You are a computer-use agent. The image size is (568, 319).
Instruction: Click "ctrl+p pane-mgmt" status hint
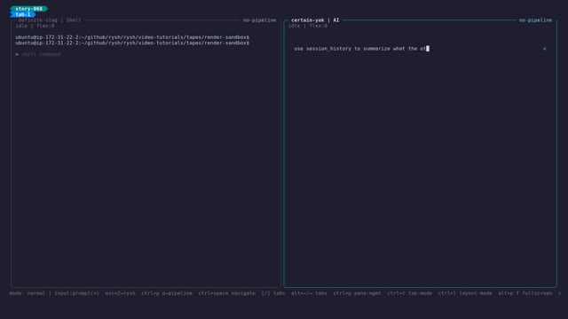point(357,293)
